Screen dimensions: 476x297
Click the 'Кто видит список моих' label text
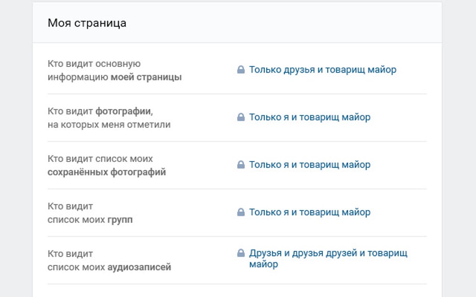100,159
